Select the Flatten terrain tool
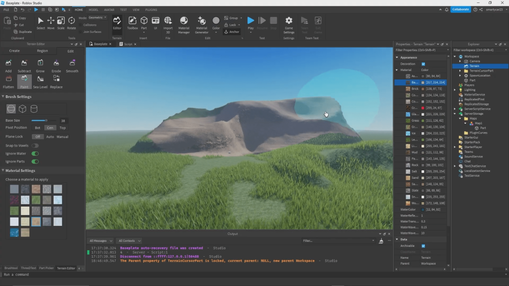 8,82
